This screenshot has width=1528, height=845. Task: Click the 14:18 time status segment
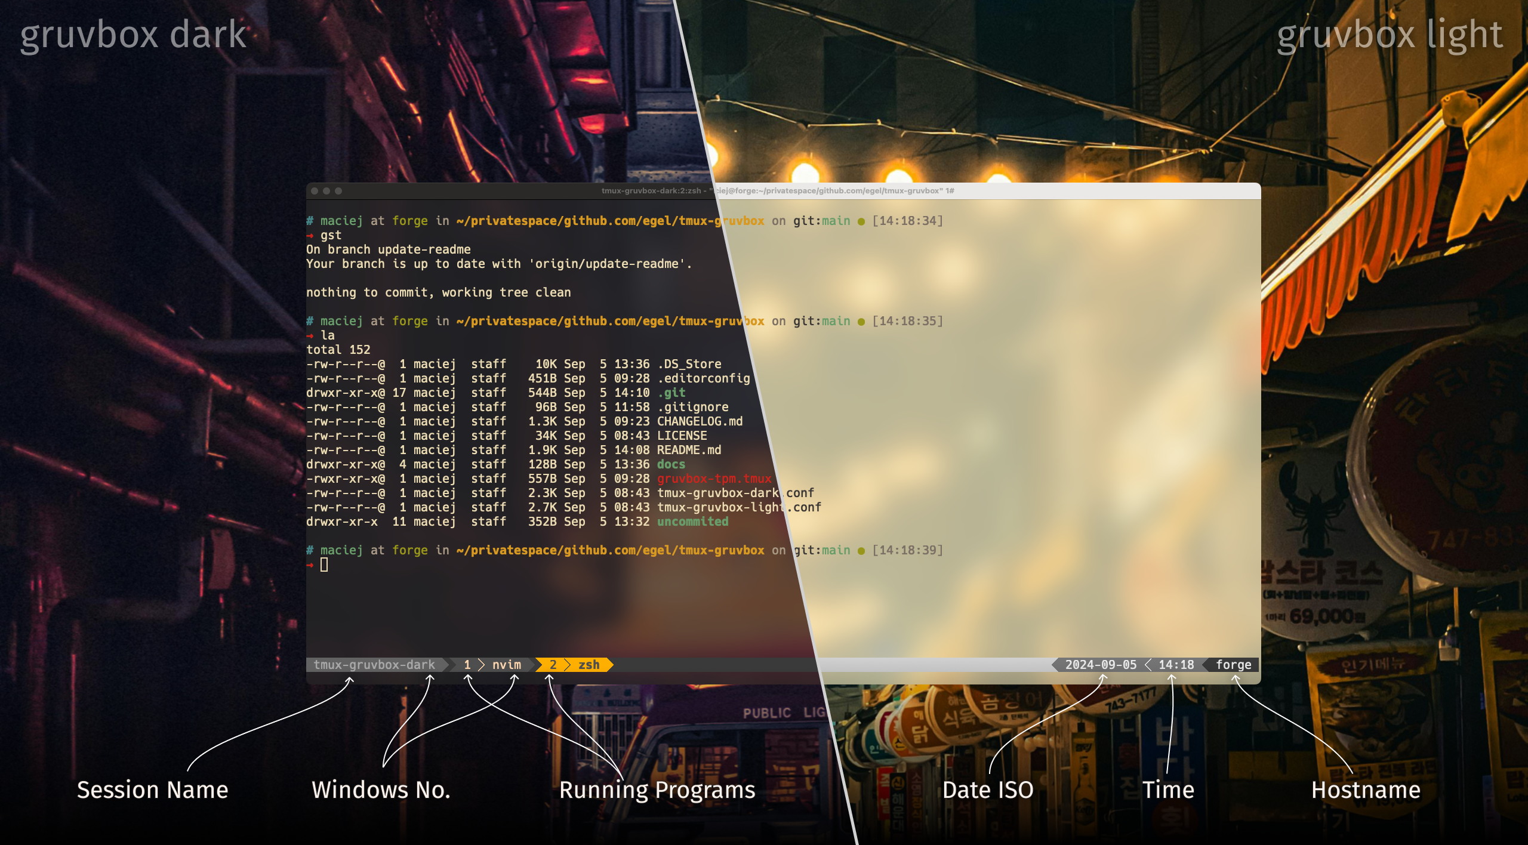click(1176, 665)
